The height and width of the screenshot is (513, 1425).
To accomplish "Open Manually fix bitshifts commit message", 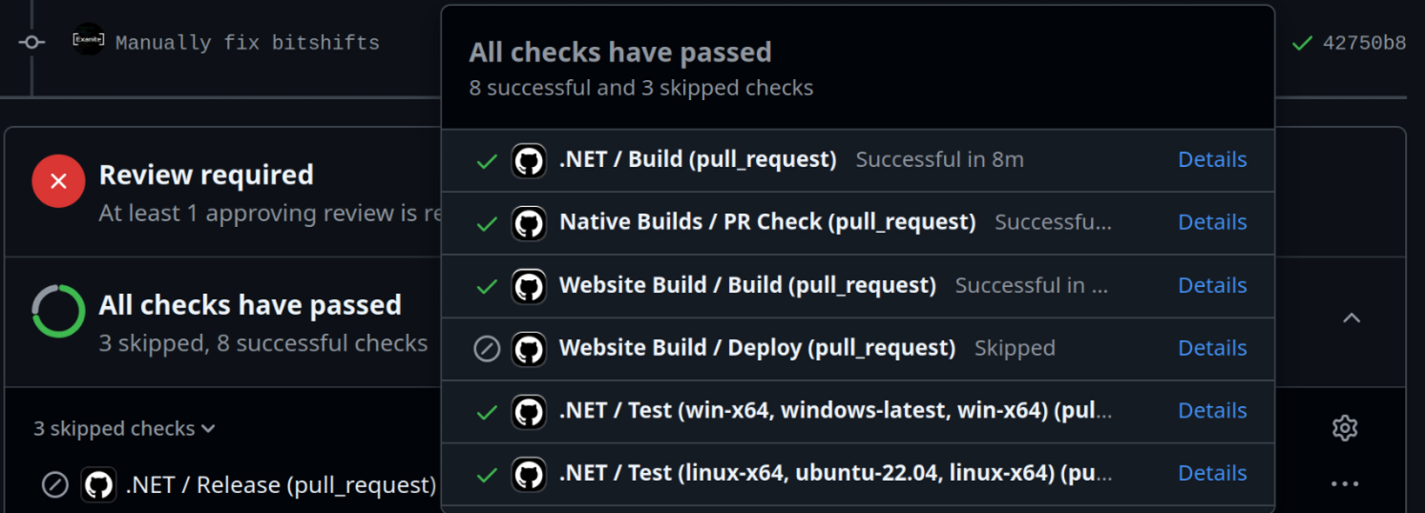I will pyautogui.click(x=247, y=43).
